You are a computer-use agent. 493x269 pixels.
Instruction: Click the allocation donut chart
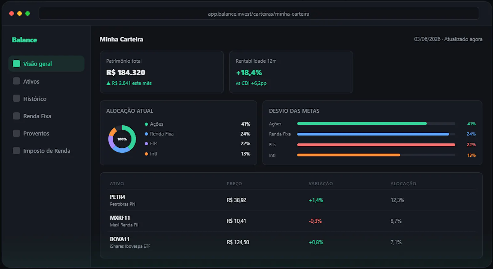click(122, 139)
